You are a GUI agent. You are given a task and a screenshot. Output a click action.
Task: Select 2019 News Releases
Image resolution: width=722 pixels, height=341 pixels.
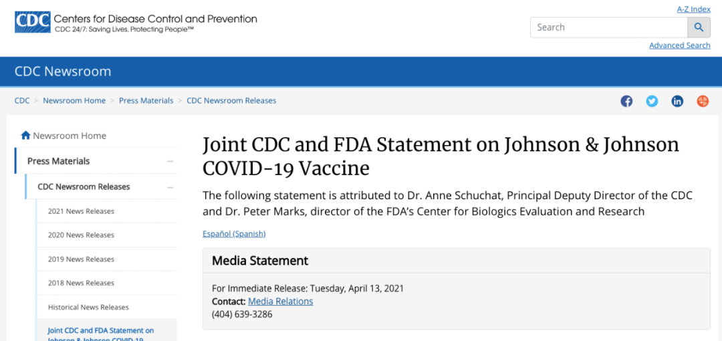81,259
